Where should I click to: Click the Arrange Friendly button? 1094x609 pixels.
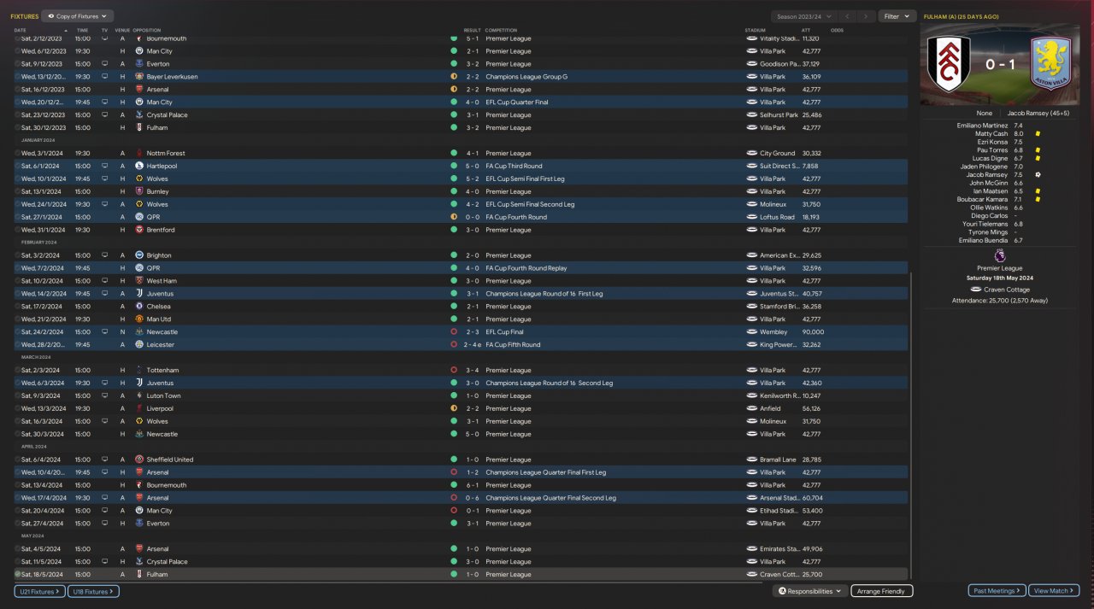tap(882, 591)
